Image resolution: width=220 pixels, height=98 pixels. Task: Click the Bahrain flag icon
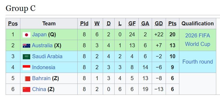click(x=26, y=79)
